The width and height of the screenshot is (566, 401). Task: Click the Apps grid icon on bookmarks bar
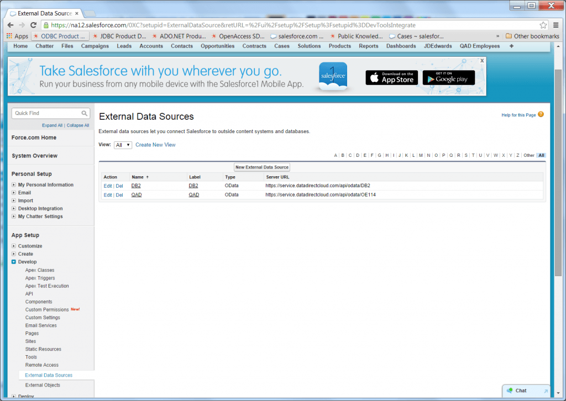tap(8, 36)
